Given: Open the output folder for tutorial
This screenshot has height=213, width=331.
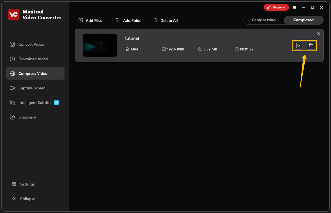Looking at the screenshot, I should tap(311, 45).
